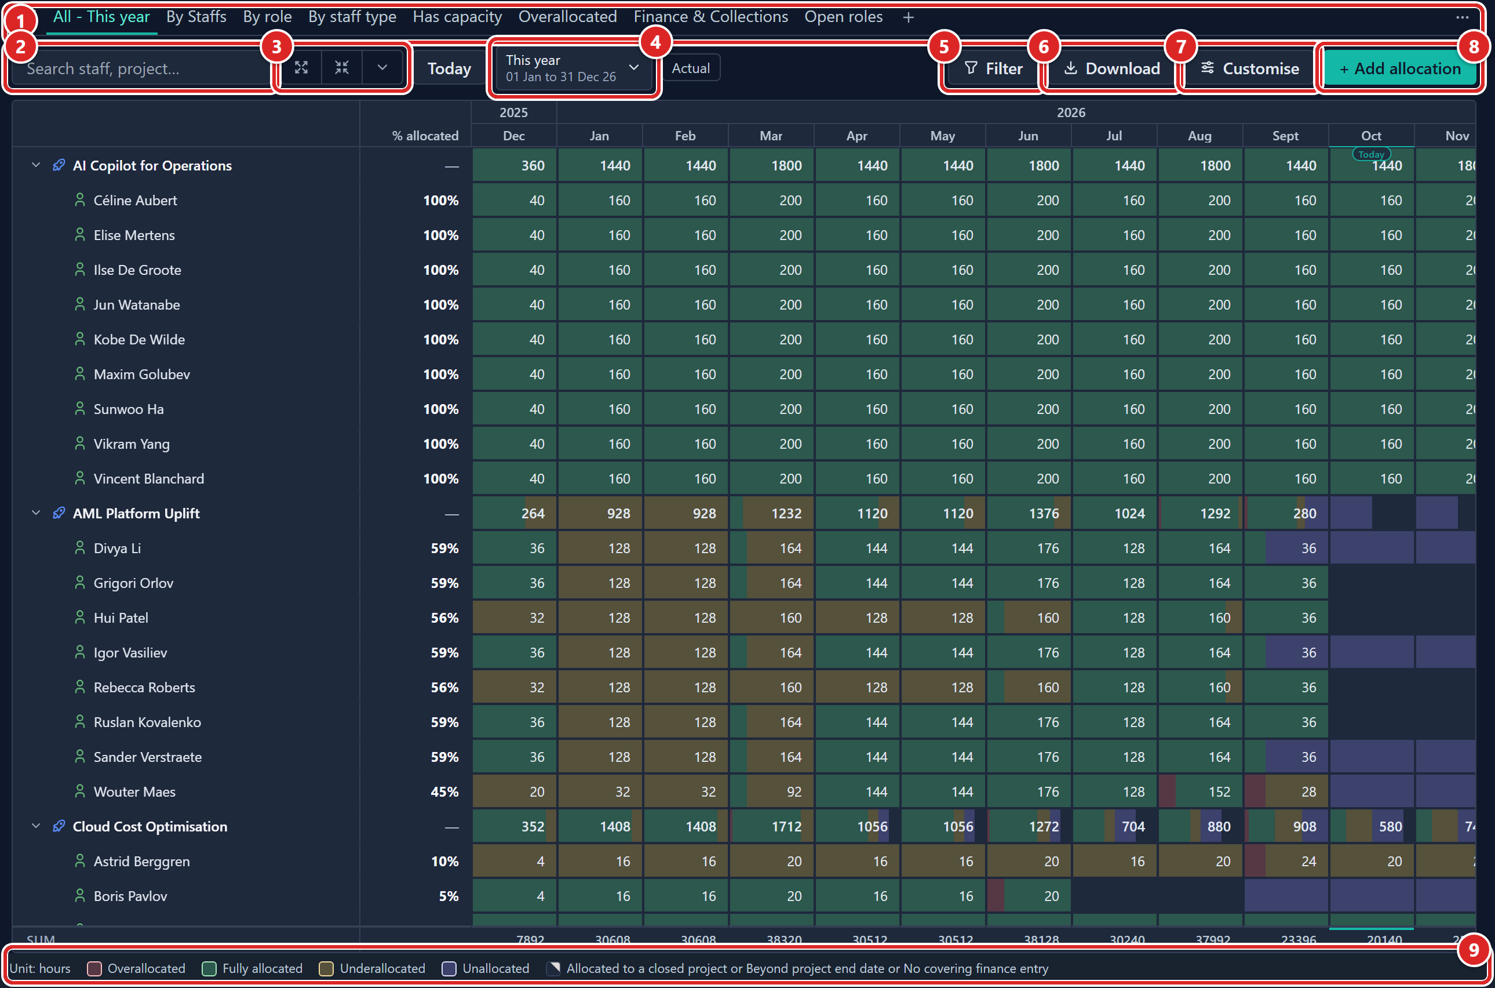Open the more options ellipsis menu
1495x988 pixels.
click(1462, 17)
